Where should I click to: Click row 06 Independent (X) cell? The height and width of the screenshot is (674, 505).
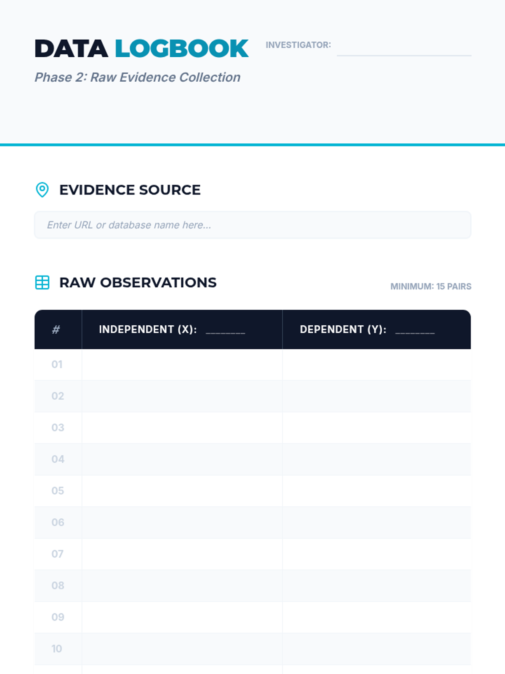(x=182, y=522)
